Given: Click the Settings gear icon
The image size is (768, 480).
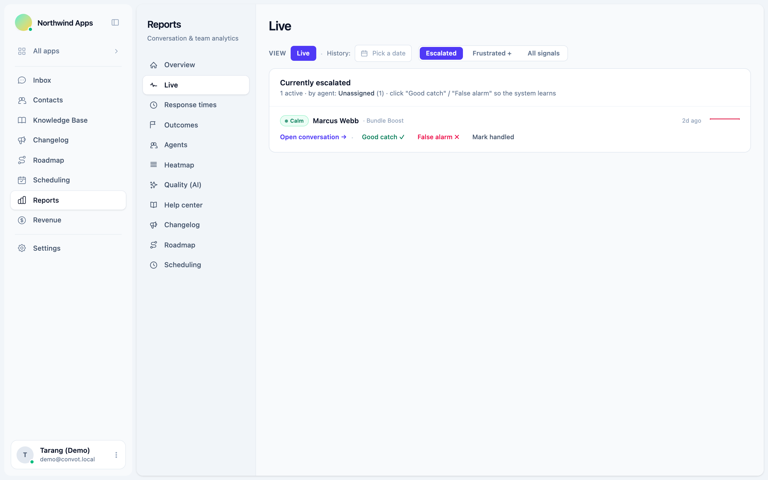Looking at the screenshot, I should [x=22, y=248].
